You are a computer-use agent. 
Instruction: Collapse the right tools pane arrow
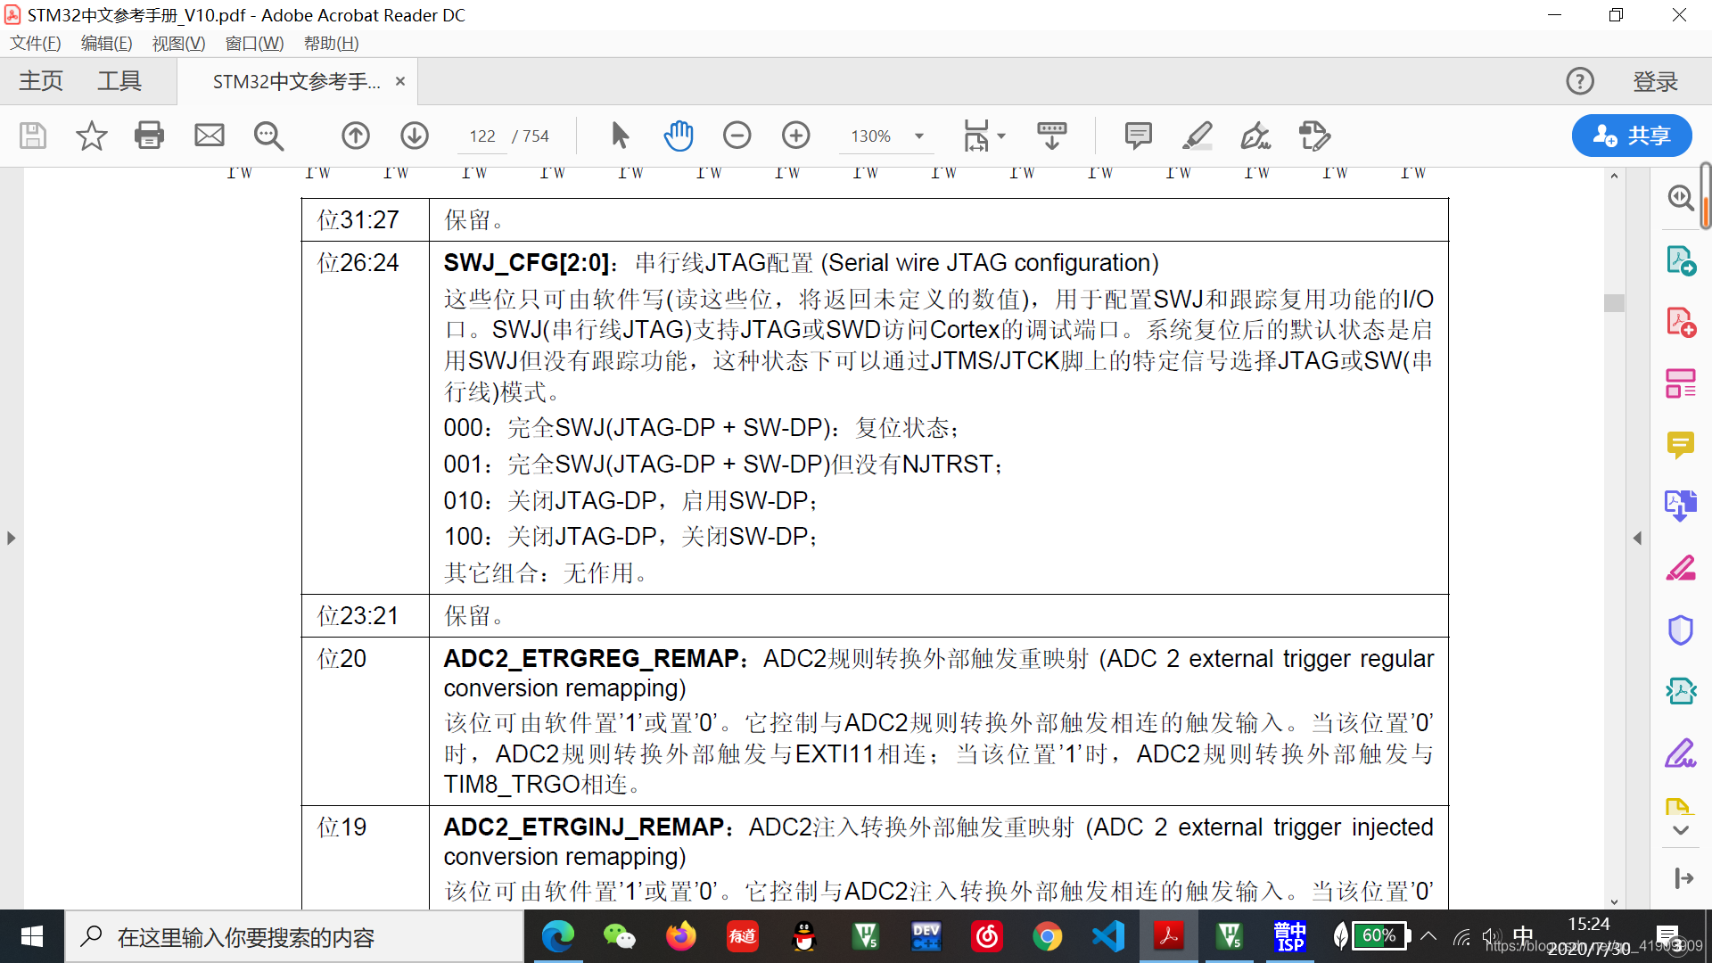(1637, 538)
